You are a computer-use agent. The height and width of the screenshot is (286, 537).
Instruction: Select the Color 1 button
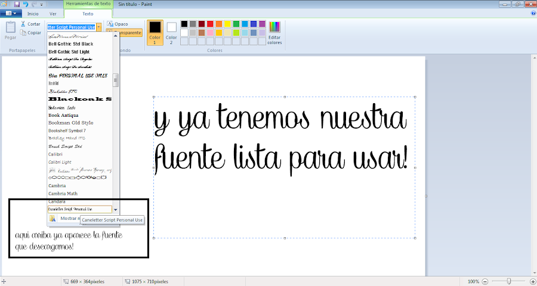pos(155,33)
